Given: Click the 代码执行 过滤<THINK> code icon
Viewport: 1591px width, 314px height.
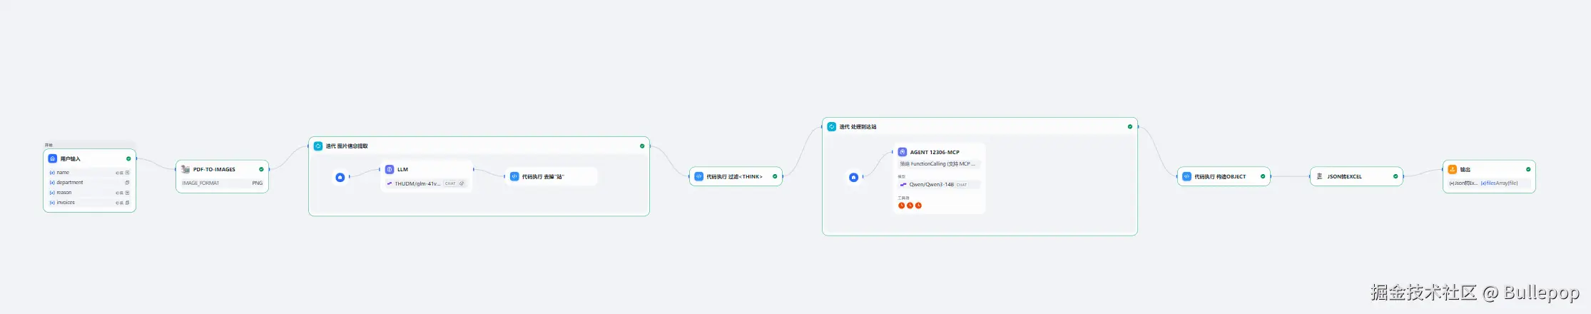Looking at the screenshot, I should click(699, 176).
